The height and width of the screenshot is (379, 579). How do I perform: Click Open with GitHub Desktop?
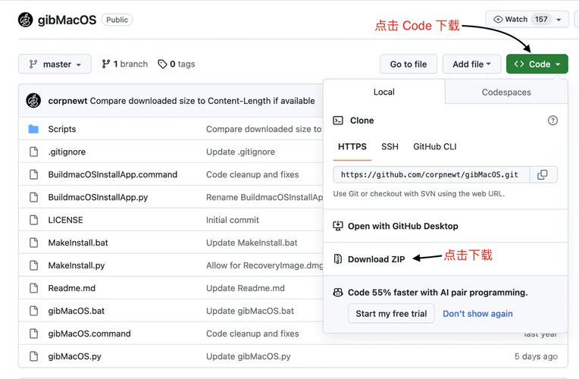(403, 226)
